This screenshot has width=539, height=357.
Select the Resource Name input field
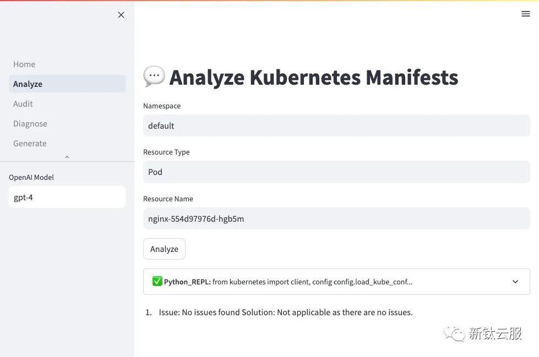tap(336, 219)
